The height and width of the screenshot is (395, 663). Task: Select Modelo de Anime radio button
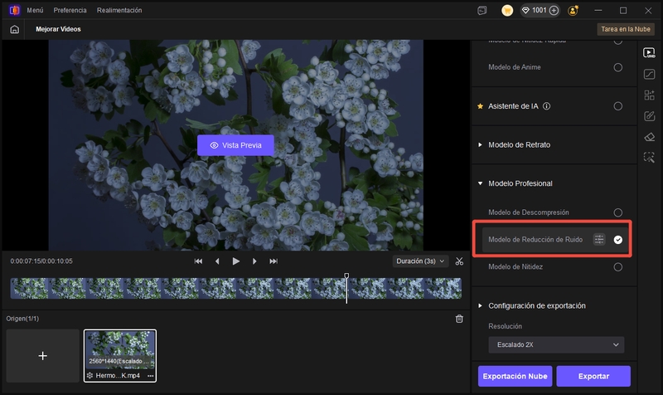pos(617,67)
